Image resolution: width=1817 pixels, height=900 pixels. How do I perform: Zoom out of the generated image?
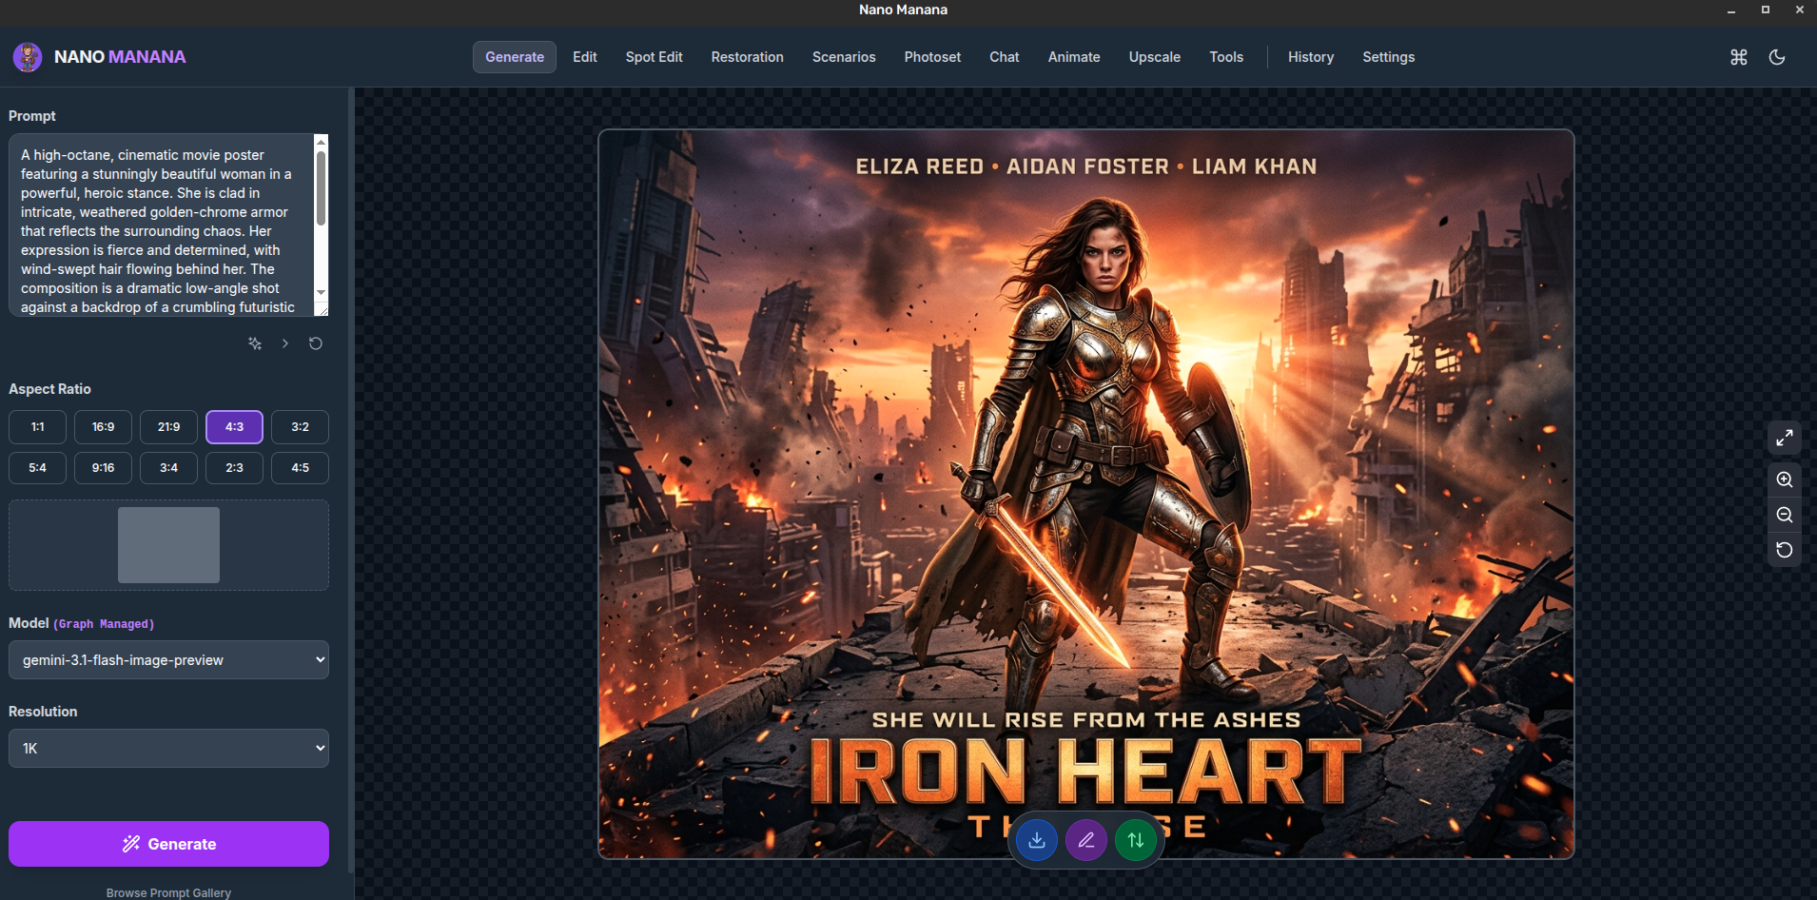point(1785,515)
